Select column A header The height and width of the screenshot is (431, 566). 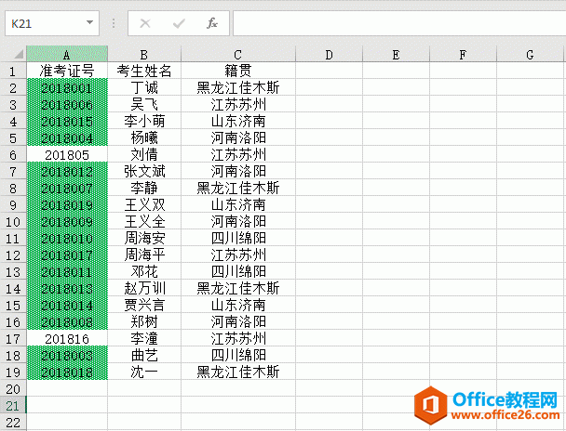pyautogui.click(x=67, y=55)
